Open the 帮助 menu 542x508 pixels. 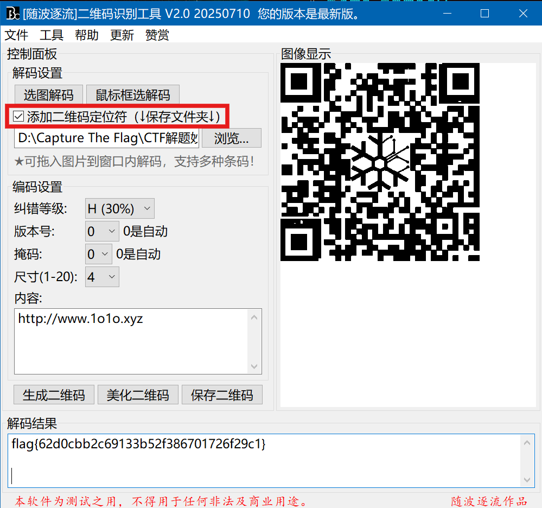pos(87,35)
